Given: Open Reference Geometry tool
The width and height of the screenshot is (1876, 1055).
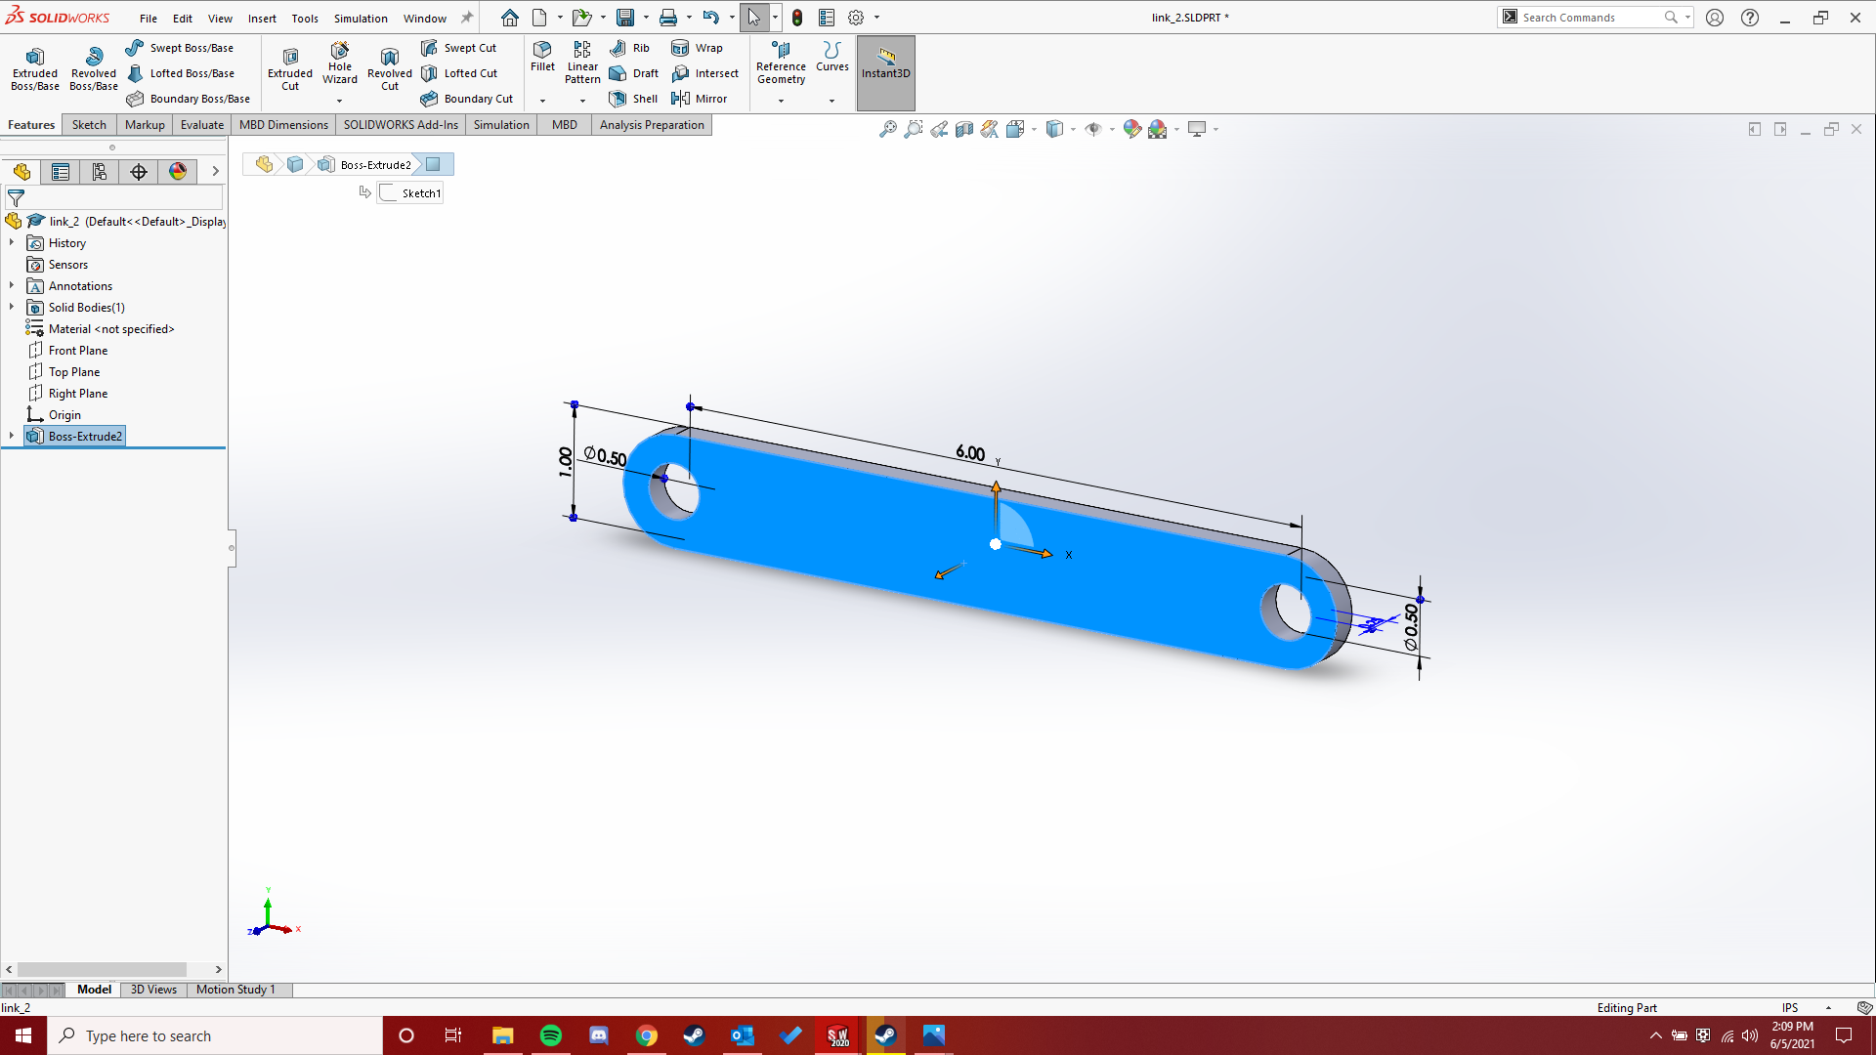Looking at the screenshot, I should tap(781, 66).
